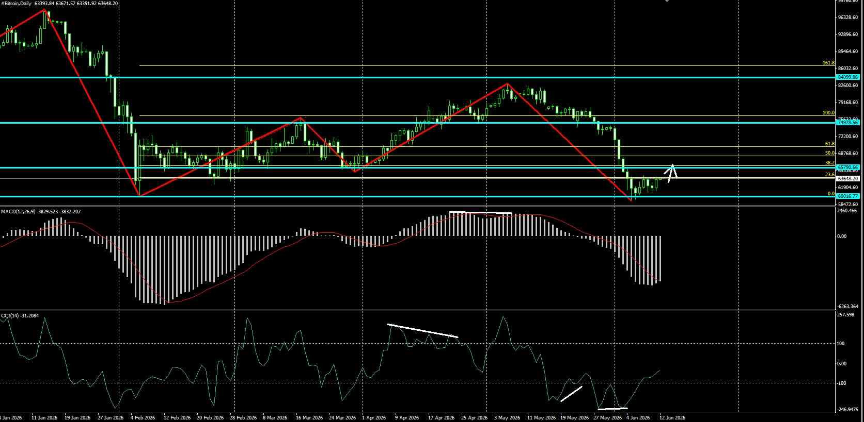Click the 84099.86 cyan price level tag
Screen dimensions: 864x422
(x=848, y=77)
